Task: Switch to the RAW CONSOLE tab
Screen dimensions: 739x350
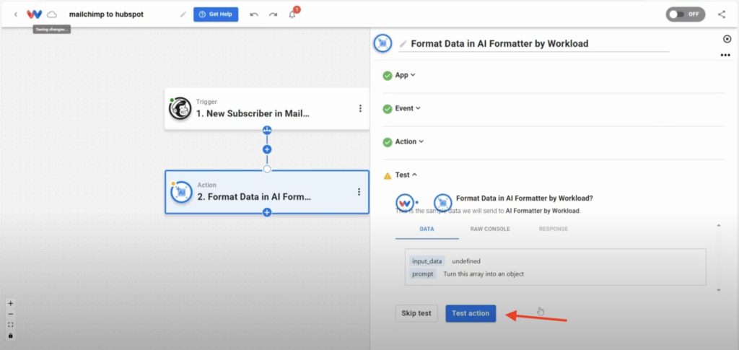Action: [x=490, y=229]
